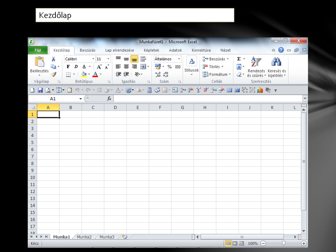Switch to the Képletek tab

pos(152,50)
